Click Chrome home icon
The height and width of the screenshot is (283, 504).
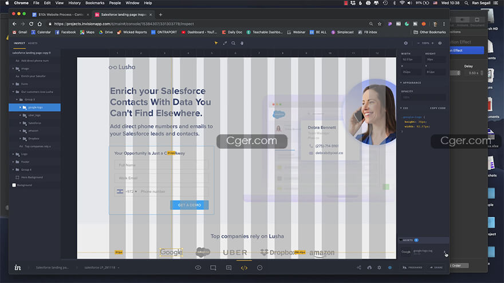point(40,24)
